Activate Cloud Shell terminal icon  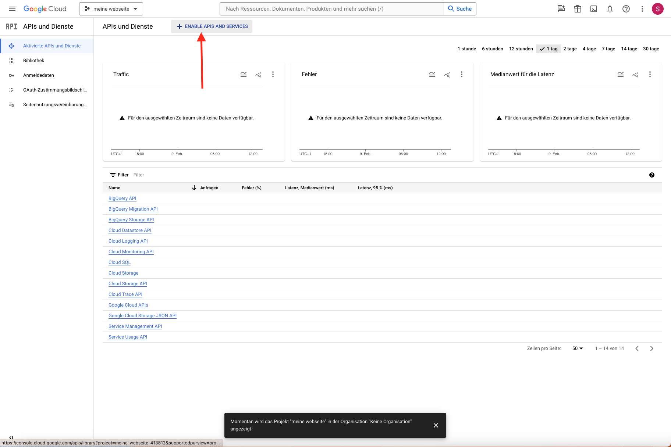click(x=594, y=9)
